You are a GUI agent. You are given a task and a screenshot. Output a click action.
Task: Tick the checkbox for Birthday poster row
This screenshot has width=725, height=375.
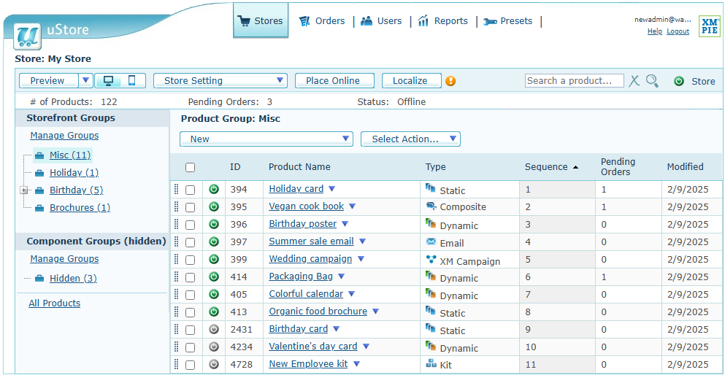[x=190, y=224]
